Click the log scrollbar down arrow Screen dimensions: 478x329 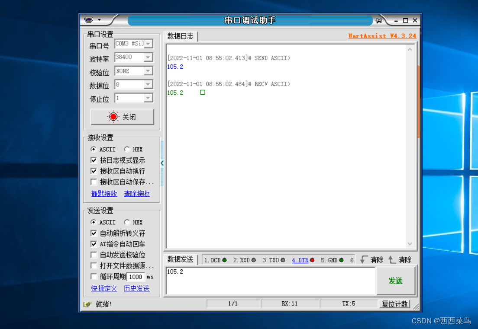(410, 244)
